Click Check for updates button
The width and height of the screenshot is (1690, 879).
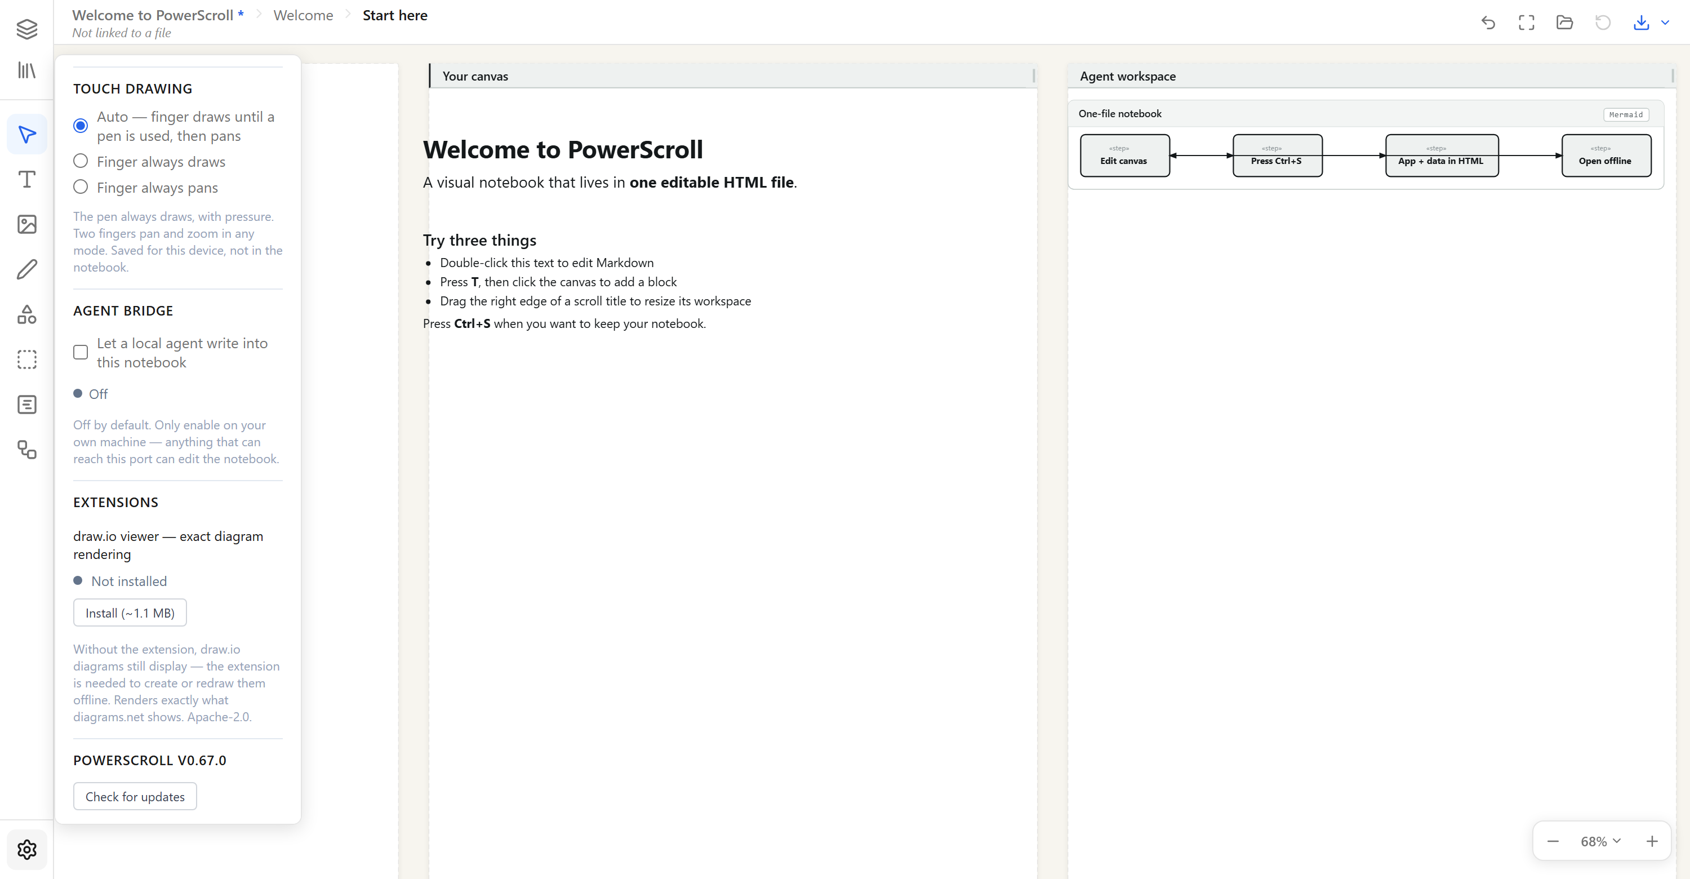(135, 796)
